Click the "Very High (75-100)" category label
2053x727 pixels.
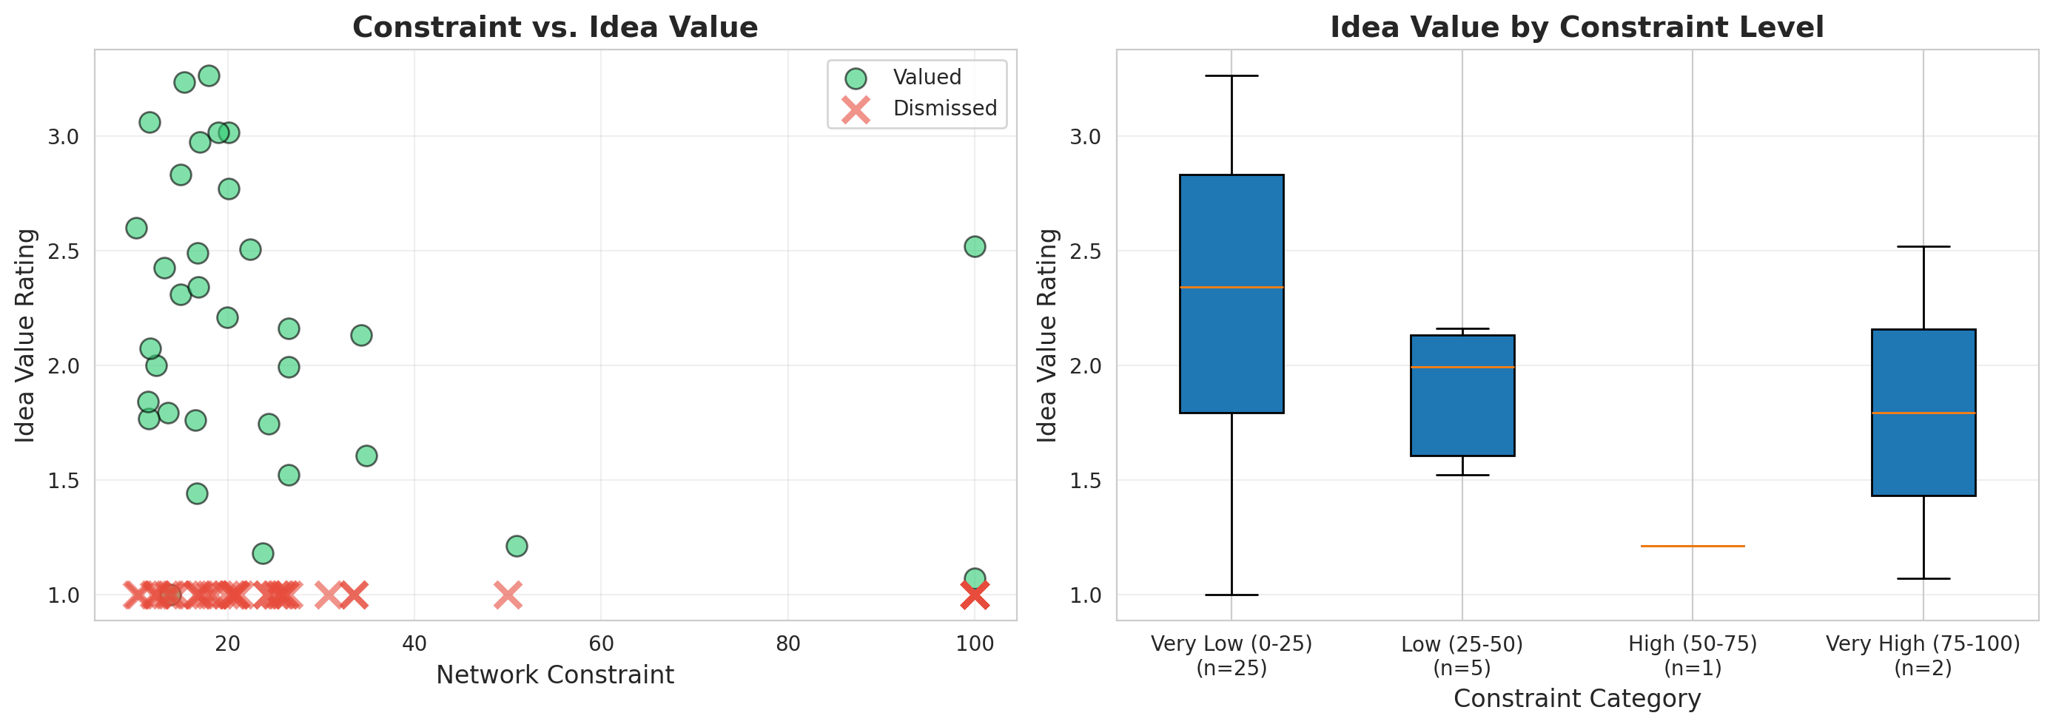coord(1922,644)
